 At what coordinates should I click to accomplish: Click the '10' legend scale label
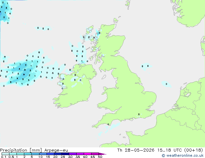40,157
